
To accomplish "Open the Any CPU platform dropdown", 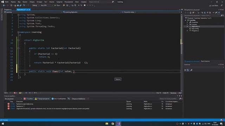I will (x=47, y=6).
